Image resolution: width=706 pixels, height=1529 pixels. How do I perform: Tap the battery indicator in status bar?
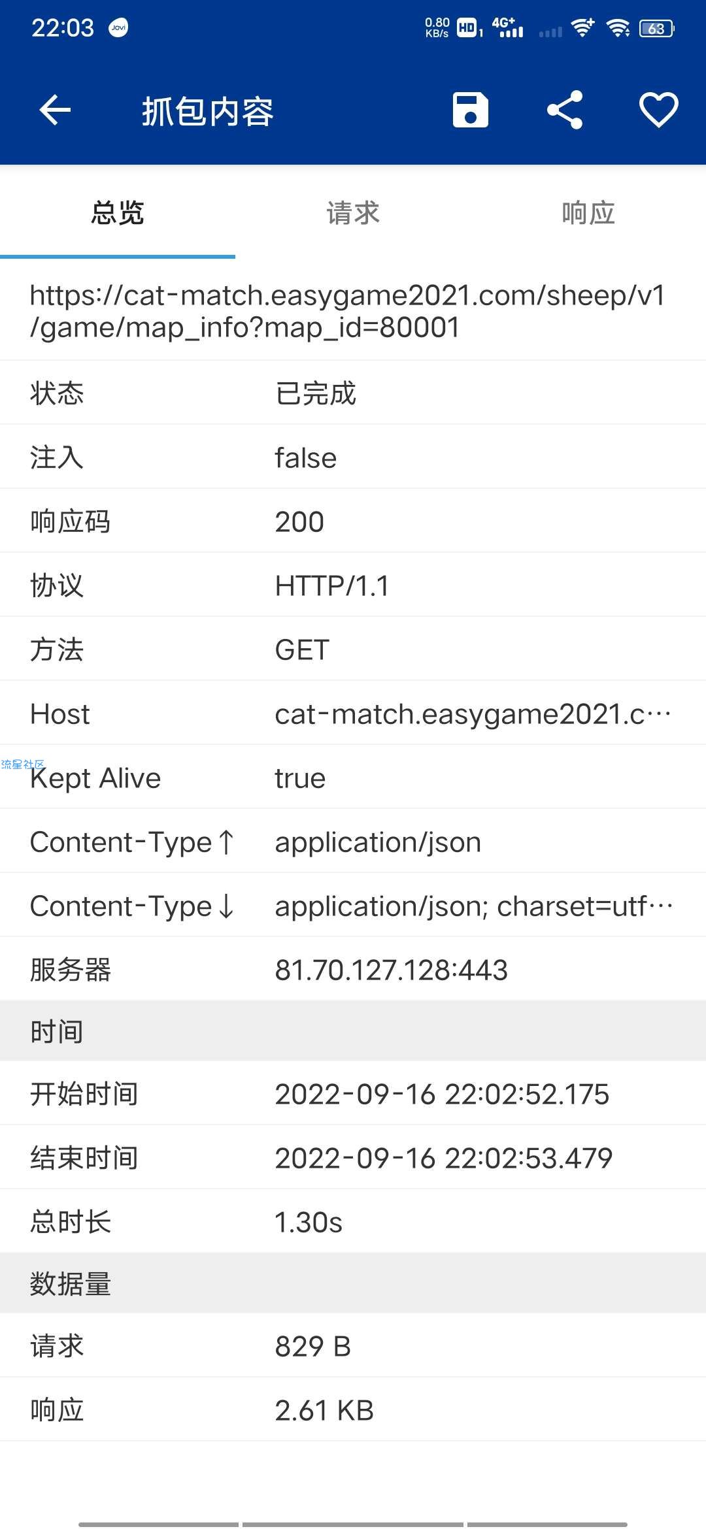656,28
